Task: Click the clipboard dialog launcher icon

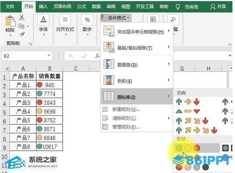Action: (30, 44)
